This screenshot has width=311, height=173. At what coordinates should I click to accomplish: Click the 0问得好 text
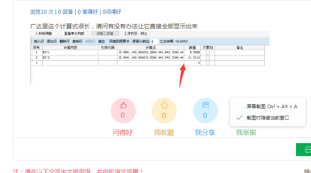[x=112, y=12]
